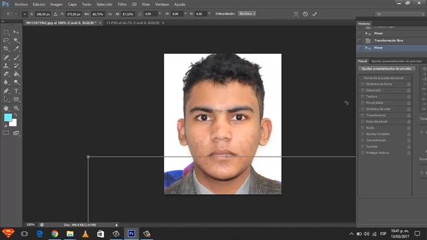
Task: Open the Ventana menu
Action: click(x=161, y=5)
